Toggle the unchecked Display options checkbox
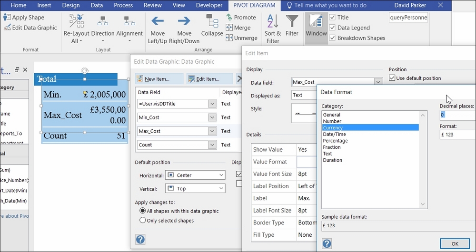This screenshot has height=252, width=476. pos(239,184)
